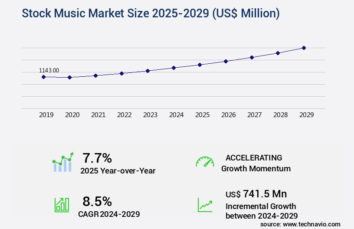The height and width of the screenshot is (229, 354).
Task: Select the 7.7% Year-over-Year figure
Action: tap(97, 157)
